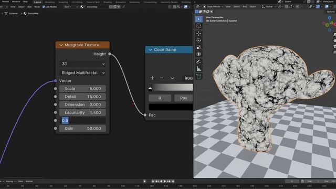Toggle the Use Nodes checkbox
Image resolution: width=336 pixels, height=189 pixels.
(x=44, y=7)
